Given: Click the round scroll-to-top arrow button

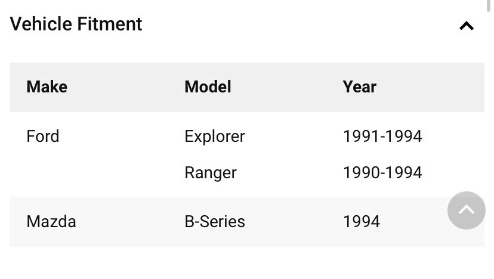Looking at the screenshot, I should pos(466,210).
